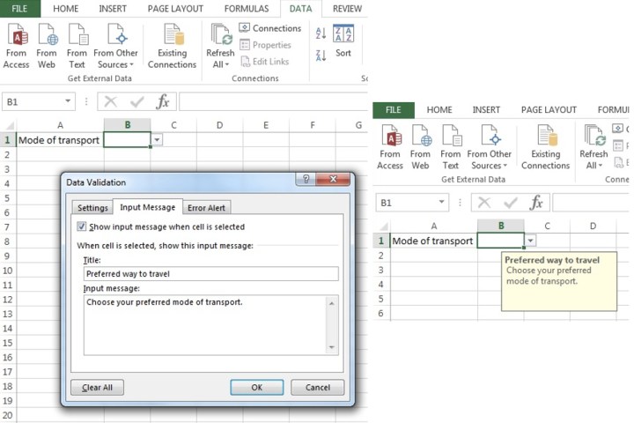This screenshot has height=423, width=634.
Task: Expand Refresh All dropdown in left ribbon
Action: point(220,64)
